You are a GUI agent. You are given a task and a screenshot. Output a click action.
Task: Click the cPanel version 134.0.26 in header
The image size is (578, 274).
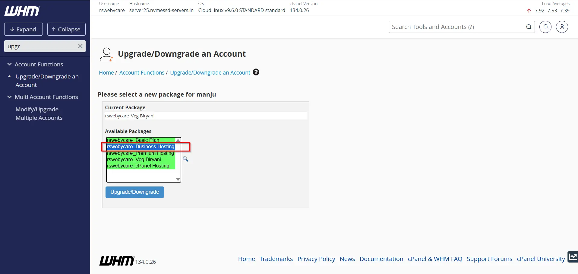[x=299, y=10]
